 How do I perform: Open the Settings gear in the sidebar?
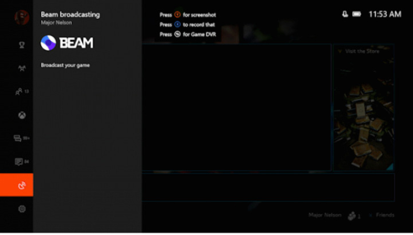coord(22,209)
